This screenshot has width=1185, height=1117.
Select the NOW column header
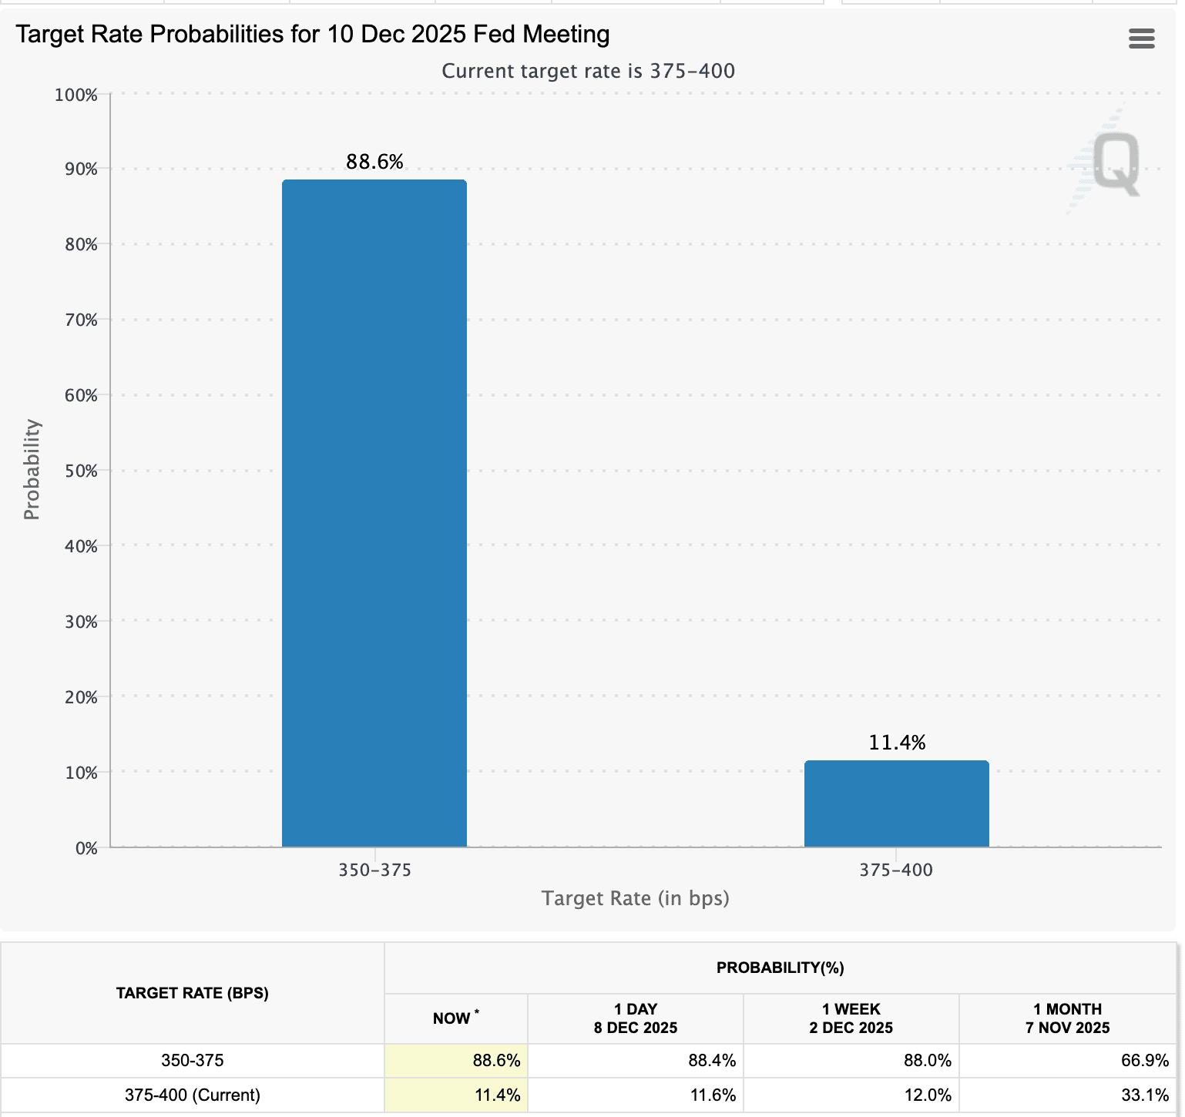tap(455, 1018)
